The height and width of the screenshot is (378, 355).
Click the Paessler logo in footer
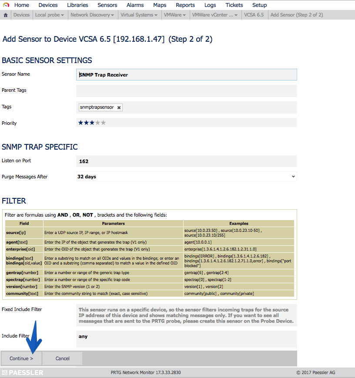[x=23, y=372]
